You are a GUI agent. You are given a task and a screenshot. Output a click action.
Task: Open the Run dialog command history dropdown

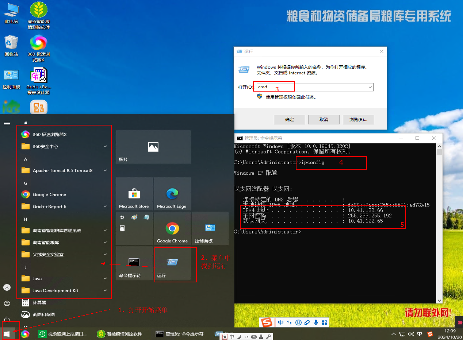click(x=370, y=87)
